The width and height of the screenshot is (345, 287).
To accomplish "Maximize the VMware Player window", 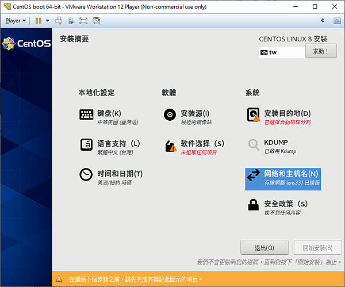I will [315, 6].
